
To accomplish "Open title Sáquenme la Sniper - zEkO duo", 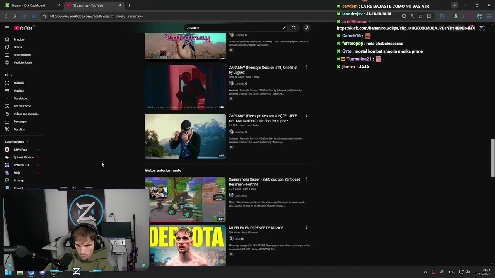I will click(265, 182).
